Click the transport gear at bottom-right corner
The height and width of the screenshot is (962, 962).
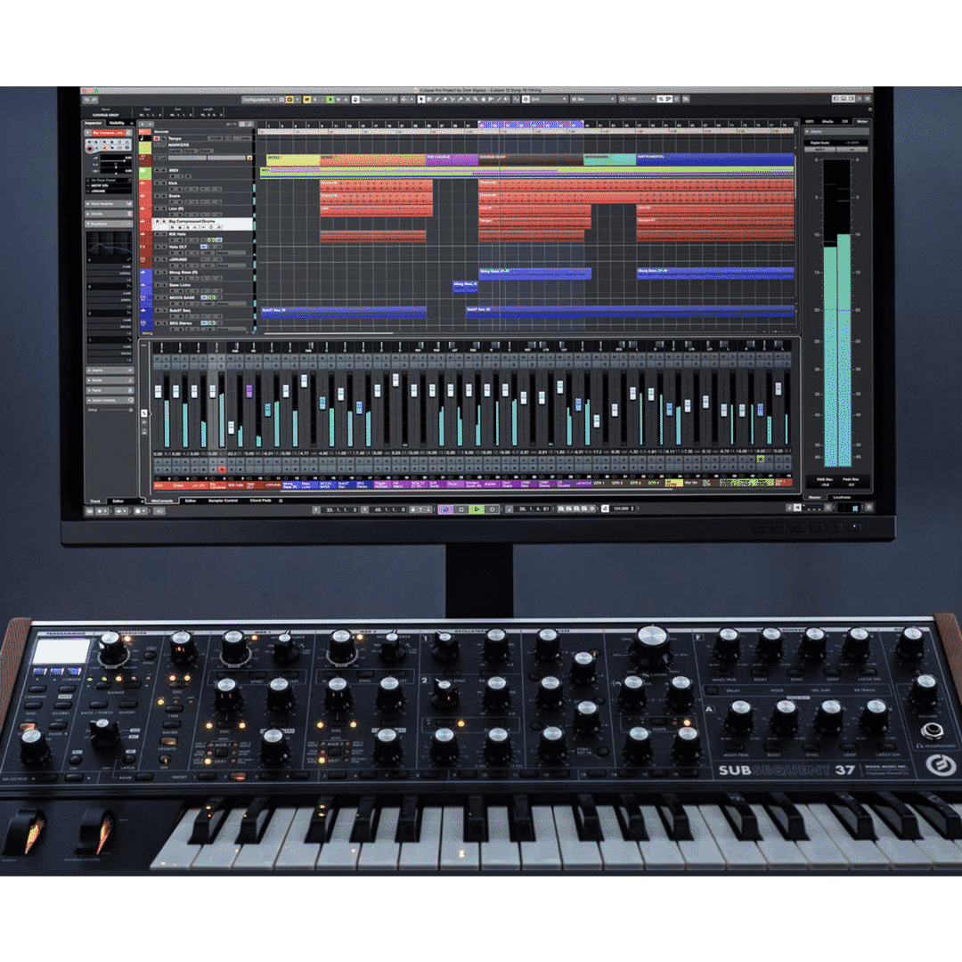(868, 508)
